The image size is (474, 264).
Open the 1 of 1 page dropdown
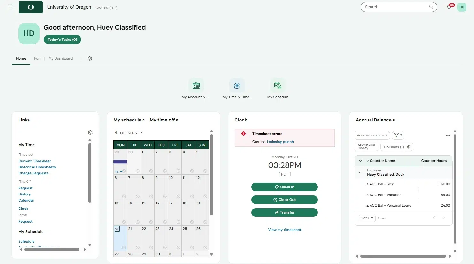pyautogui.click(x=367, y=218)
